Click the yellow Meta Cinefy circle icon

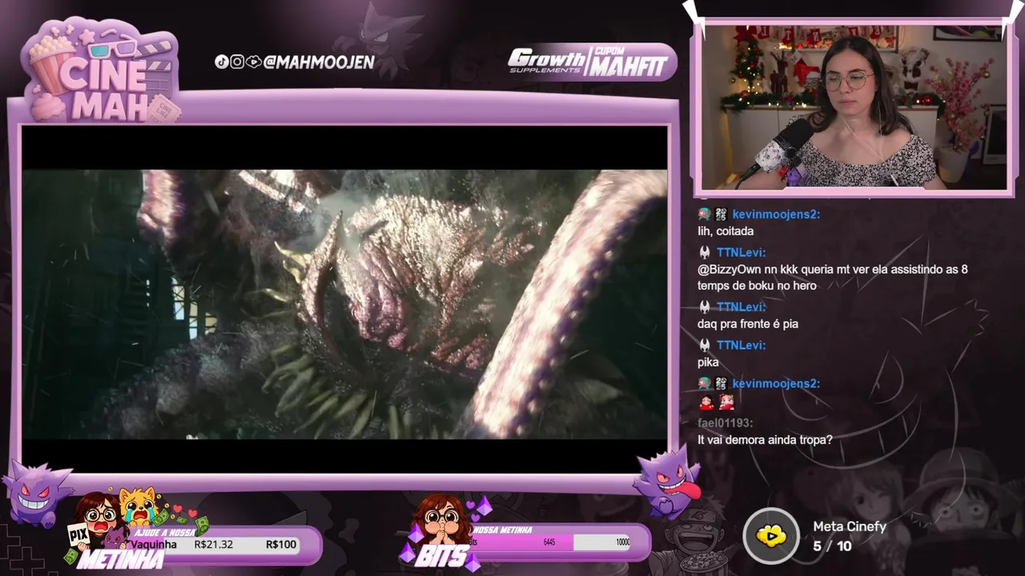click(771, 536)
